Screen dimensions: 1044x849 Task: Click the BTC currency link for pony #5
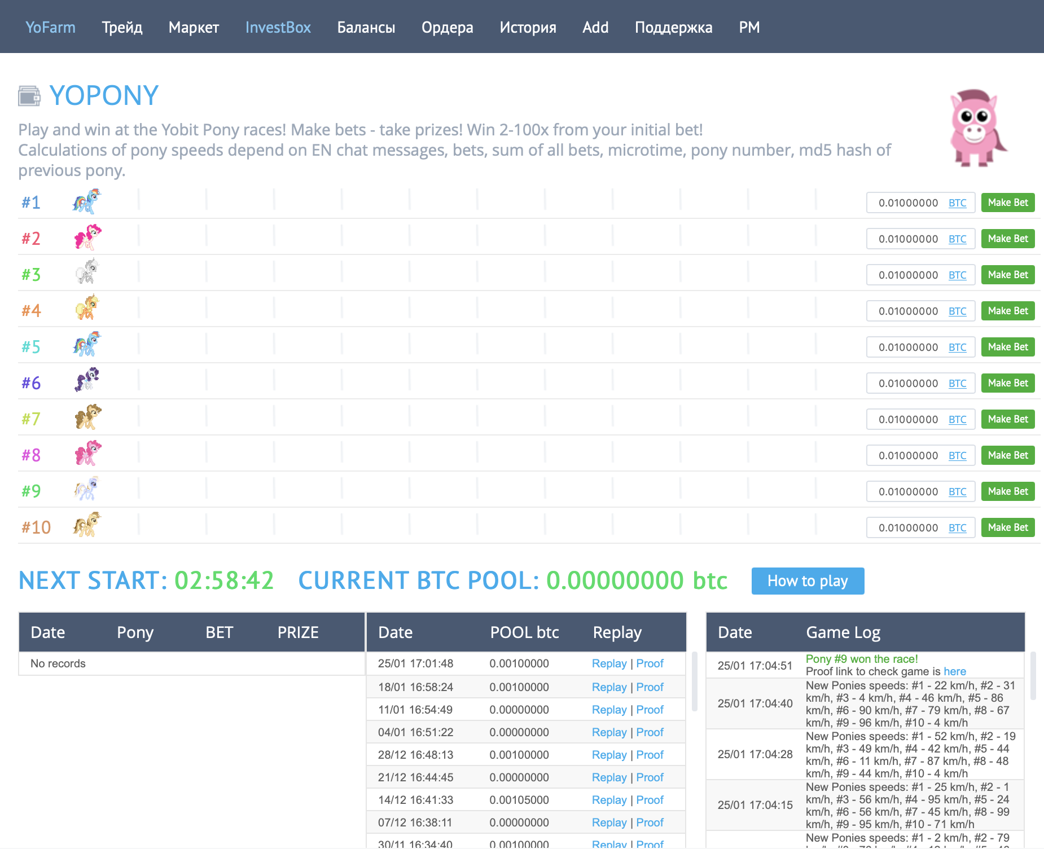click(x=957, y=347)
